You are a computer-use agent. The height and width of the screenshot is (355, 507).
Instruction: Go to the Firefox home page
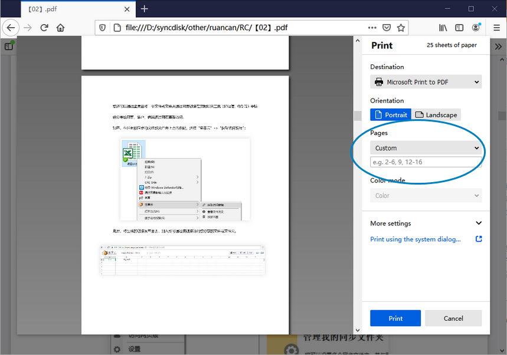[x=60, y=28]
